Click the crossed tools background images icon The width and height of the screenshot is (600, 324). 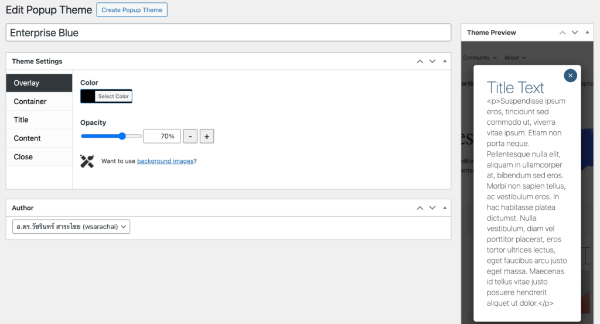point(87,161)
